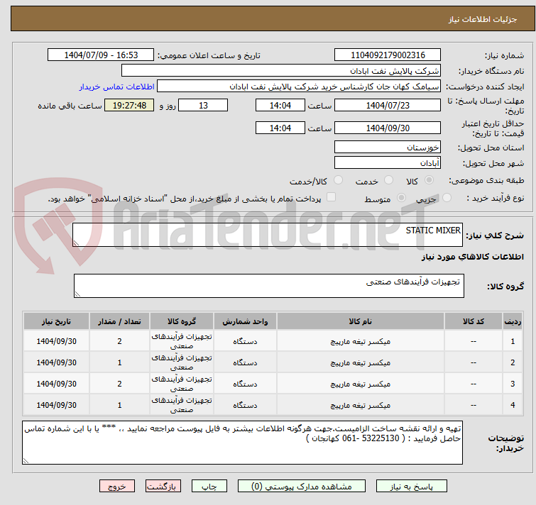Click the 'بازگشت' back button

coord(163,487)
